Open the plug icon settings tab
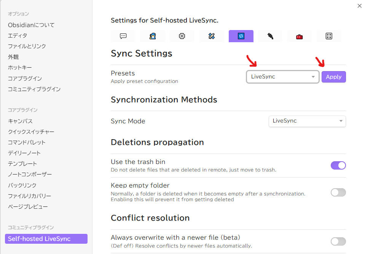The height and width of the screenshot is (254, 365). (270, 36)
